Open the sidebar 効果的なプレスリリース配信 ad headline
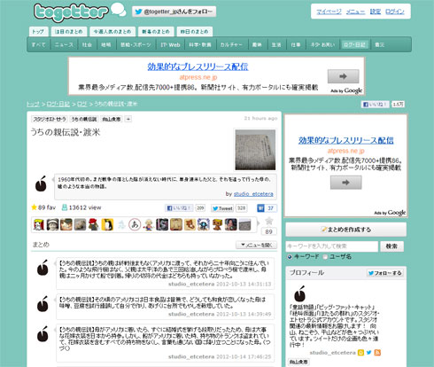 (x=345, y=140)
